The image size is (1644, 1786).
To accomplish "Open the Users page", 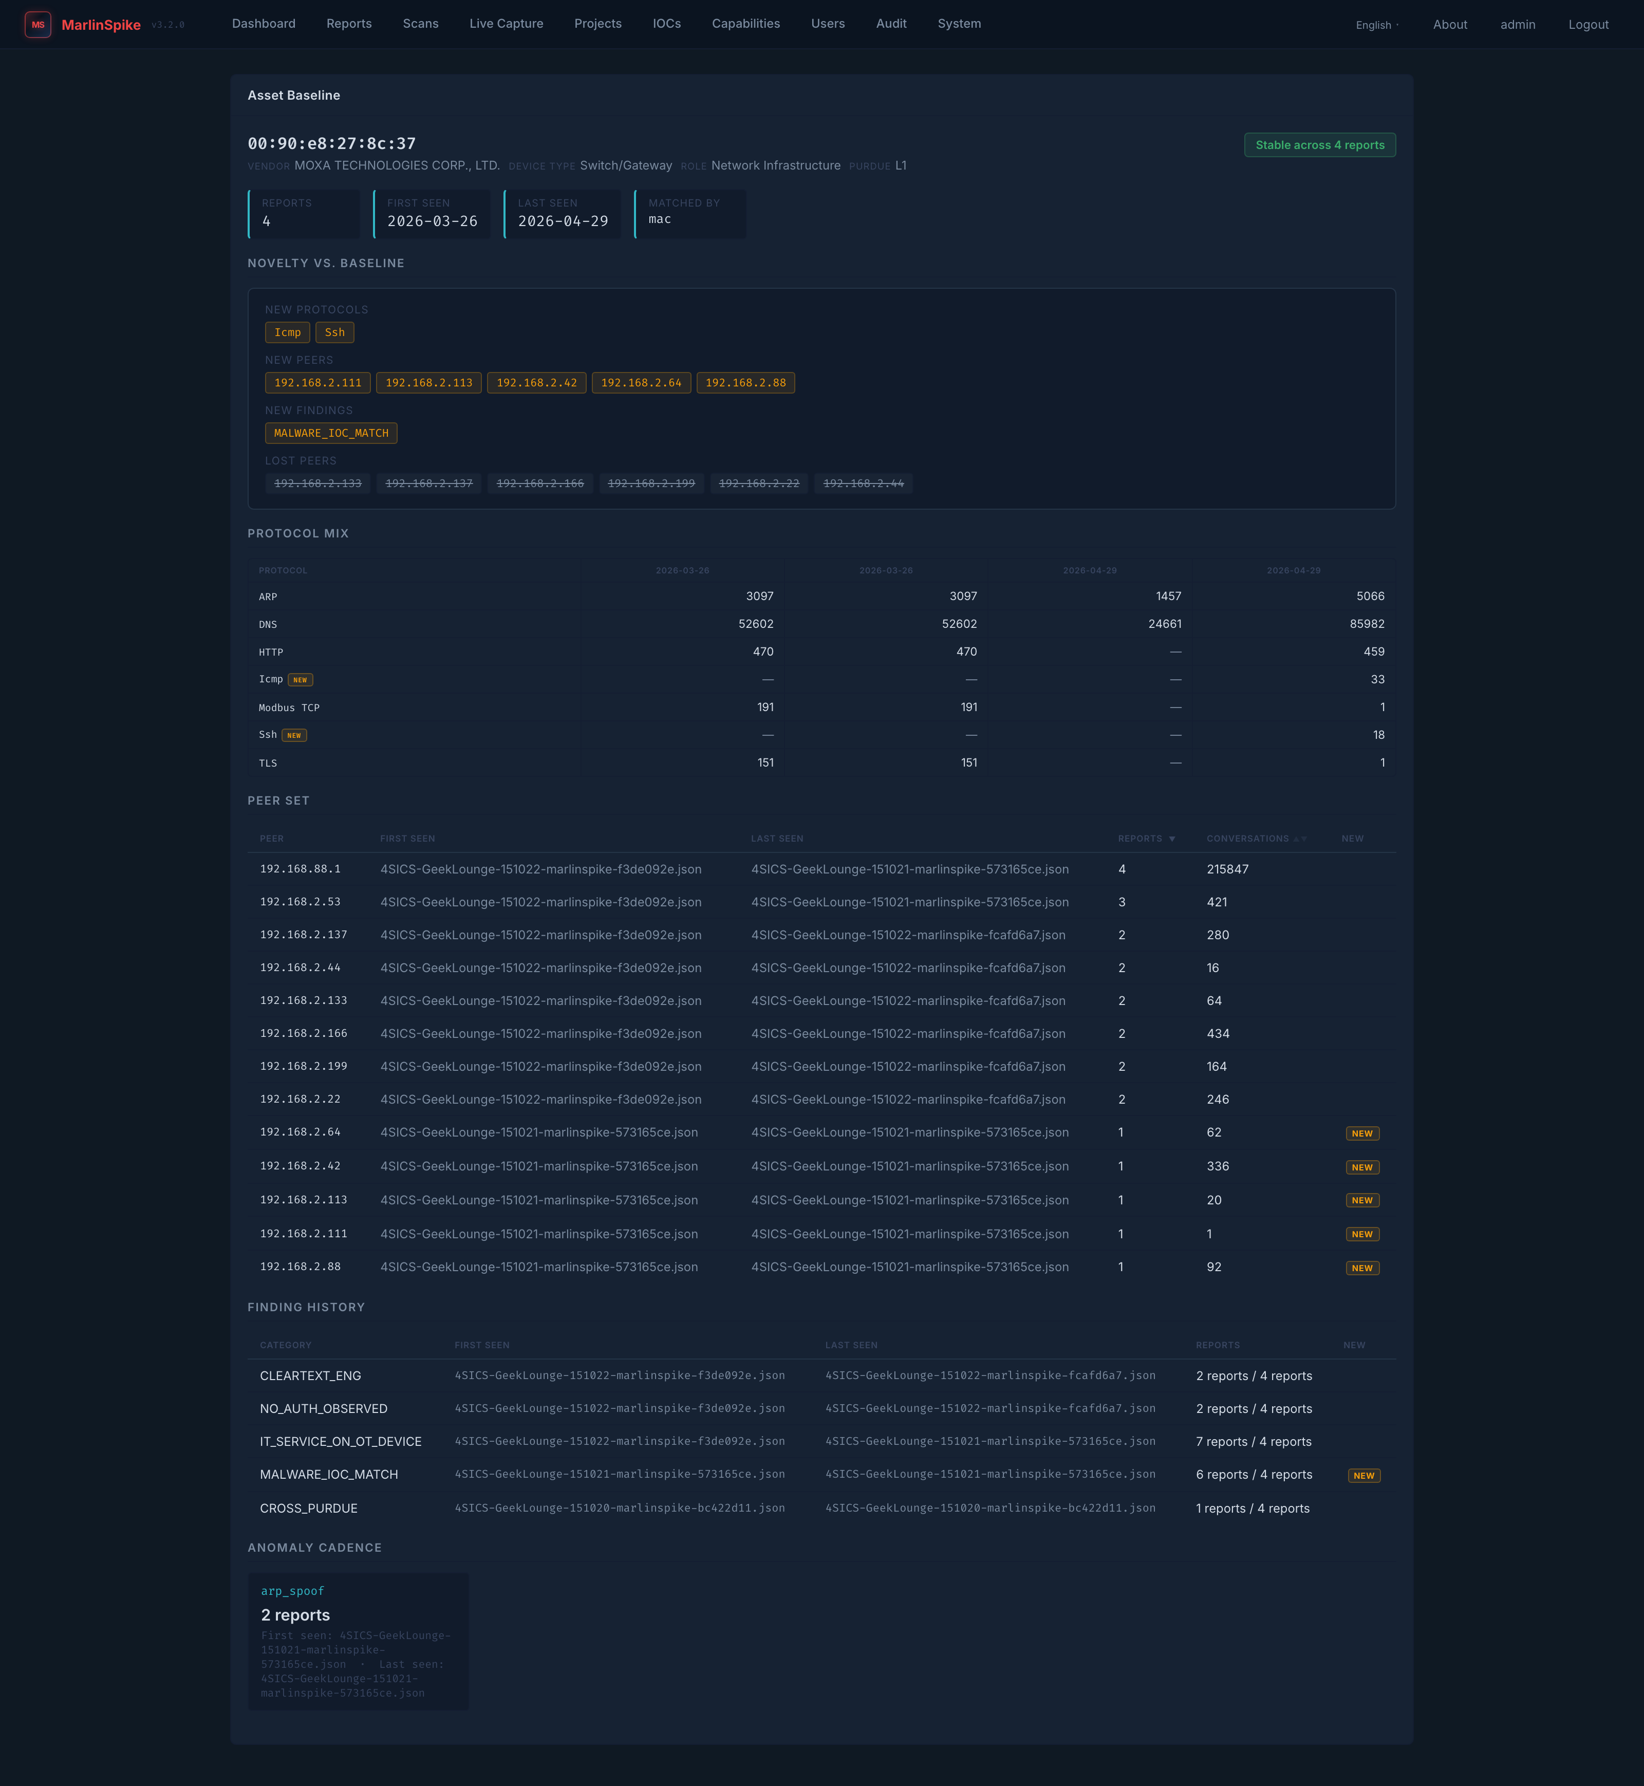I will (x=827, y=24).
